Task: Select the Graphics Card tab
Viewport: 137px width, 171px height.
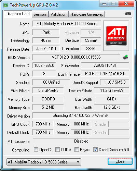Action: [x=18, y=14]
